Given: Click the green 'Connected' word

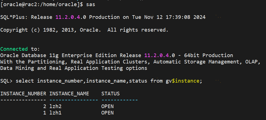Looking at the screenshot, I should tap(14, 49).
